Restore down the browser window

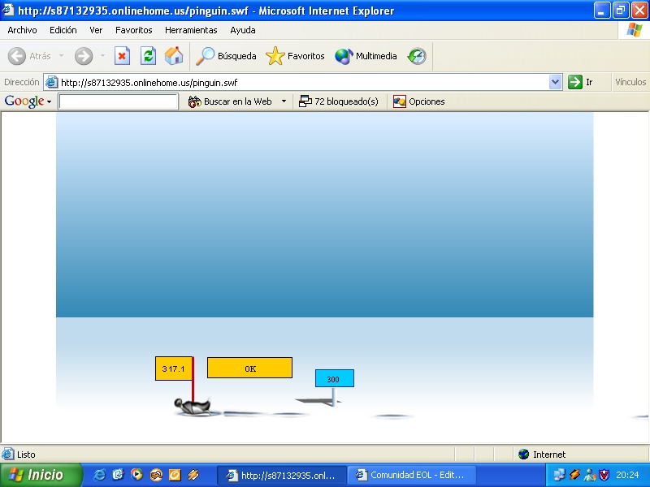click(621, 10)
